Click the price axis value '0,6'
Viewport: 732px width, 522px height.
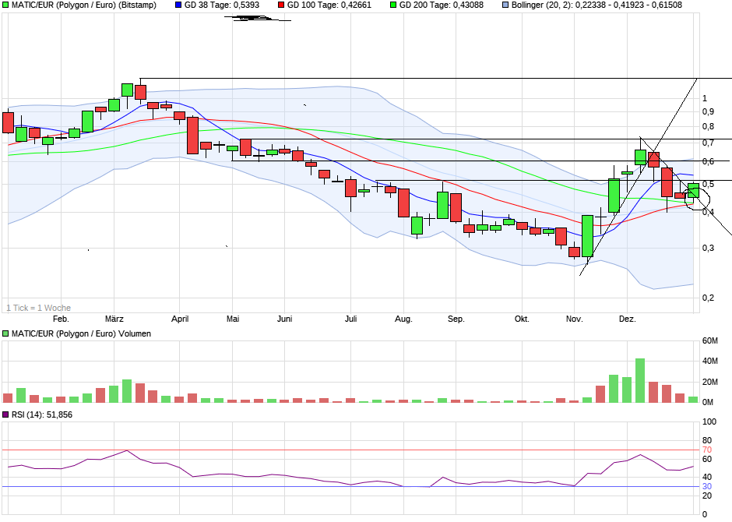(708, 161)
